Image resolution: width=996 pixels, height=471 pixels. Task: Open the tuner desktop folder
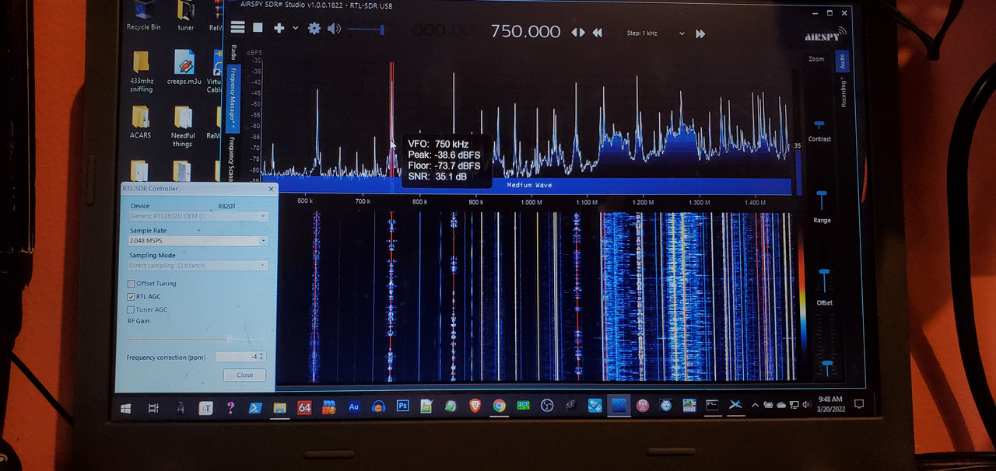[185, 16]
